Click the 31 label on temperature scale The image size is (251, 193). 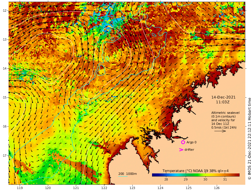(225, 179)
